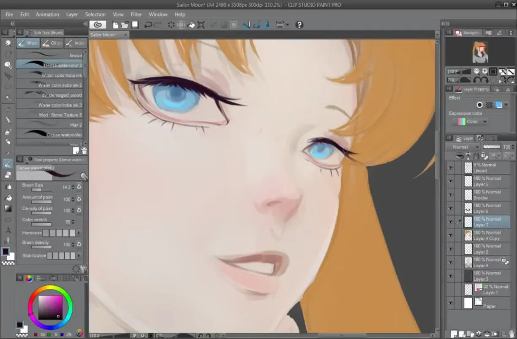Switch to Oil paint brush tab
517x339 pixels.
pyautogui.click(x=52, y=43)
